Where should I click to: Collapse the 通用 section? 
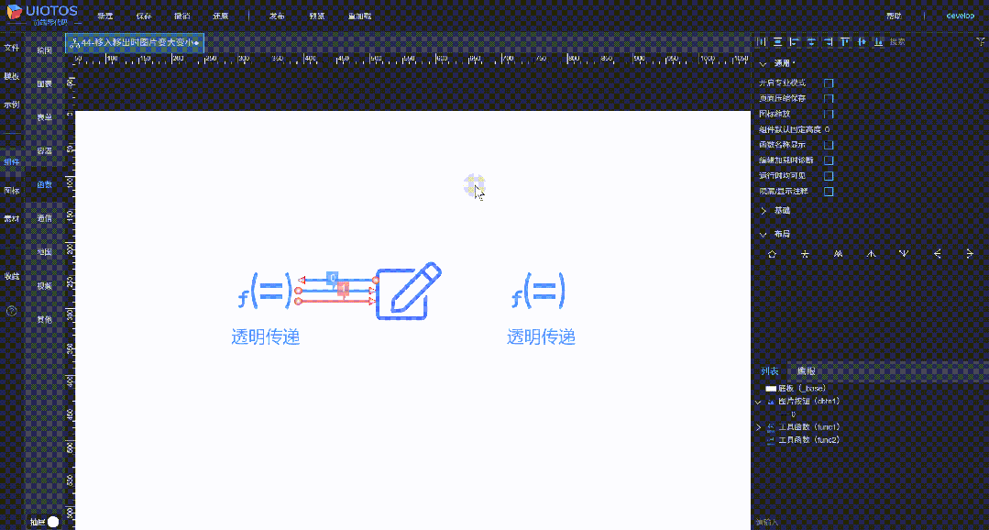click(x=764, y=64)
